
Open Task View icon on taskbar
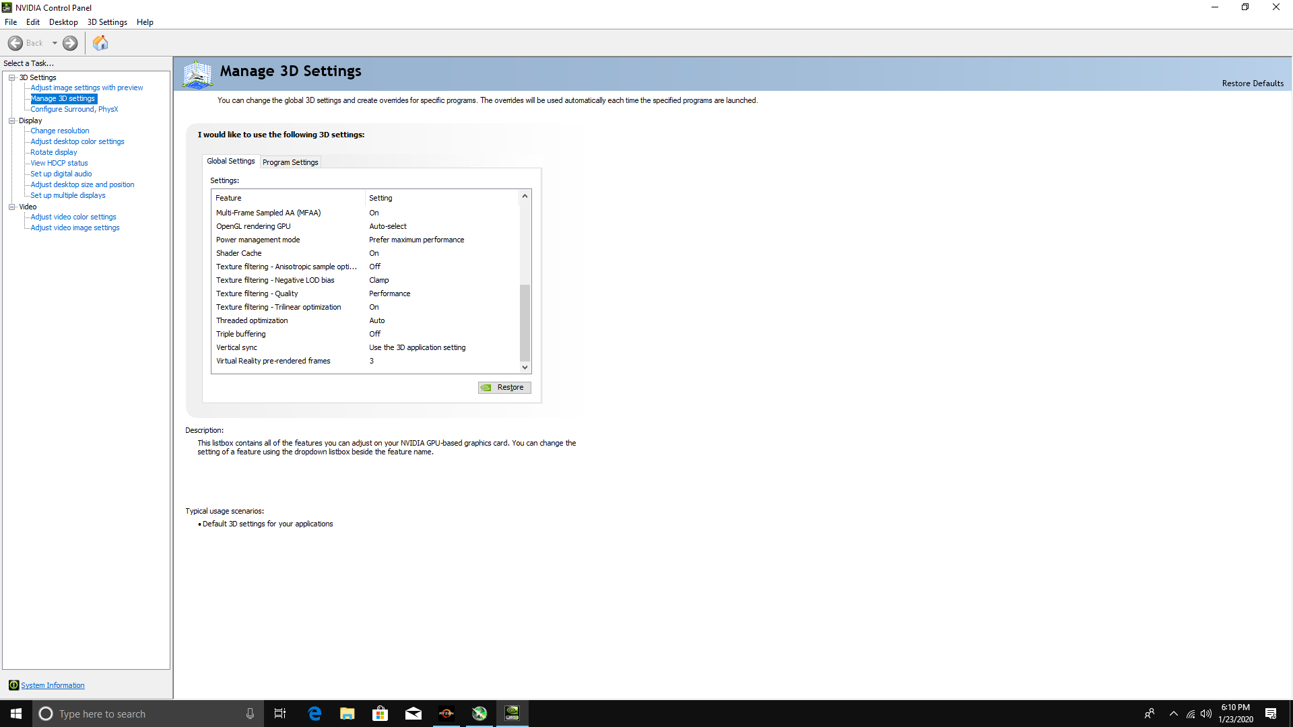[280, 714]
